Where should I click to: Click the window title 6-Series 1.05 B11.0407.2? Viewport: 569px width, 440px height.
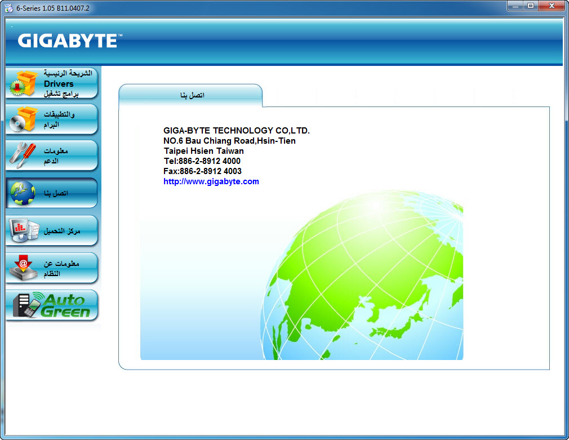pos(52,8)
